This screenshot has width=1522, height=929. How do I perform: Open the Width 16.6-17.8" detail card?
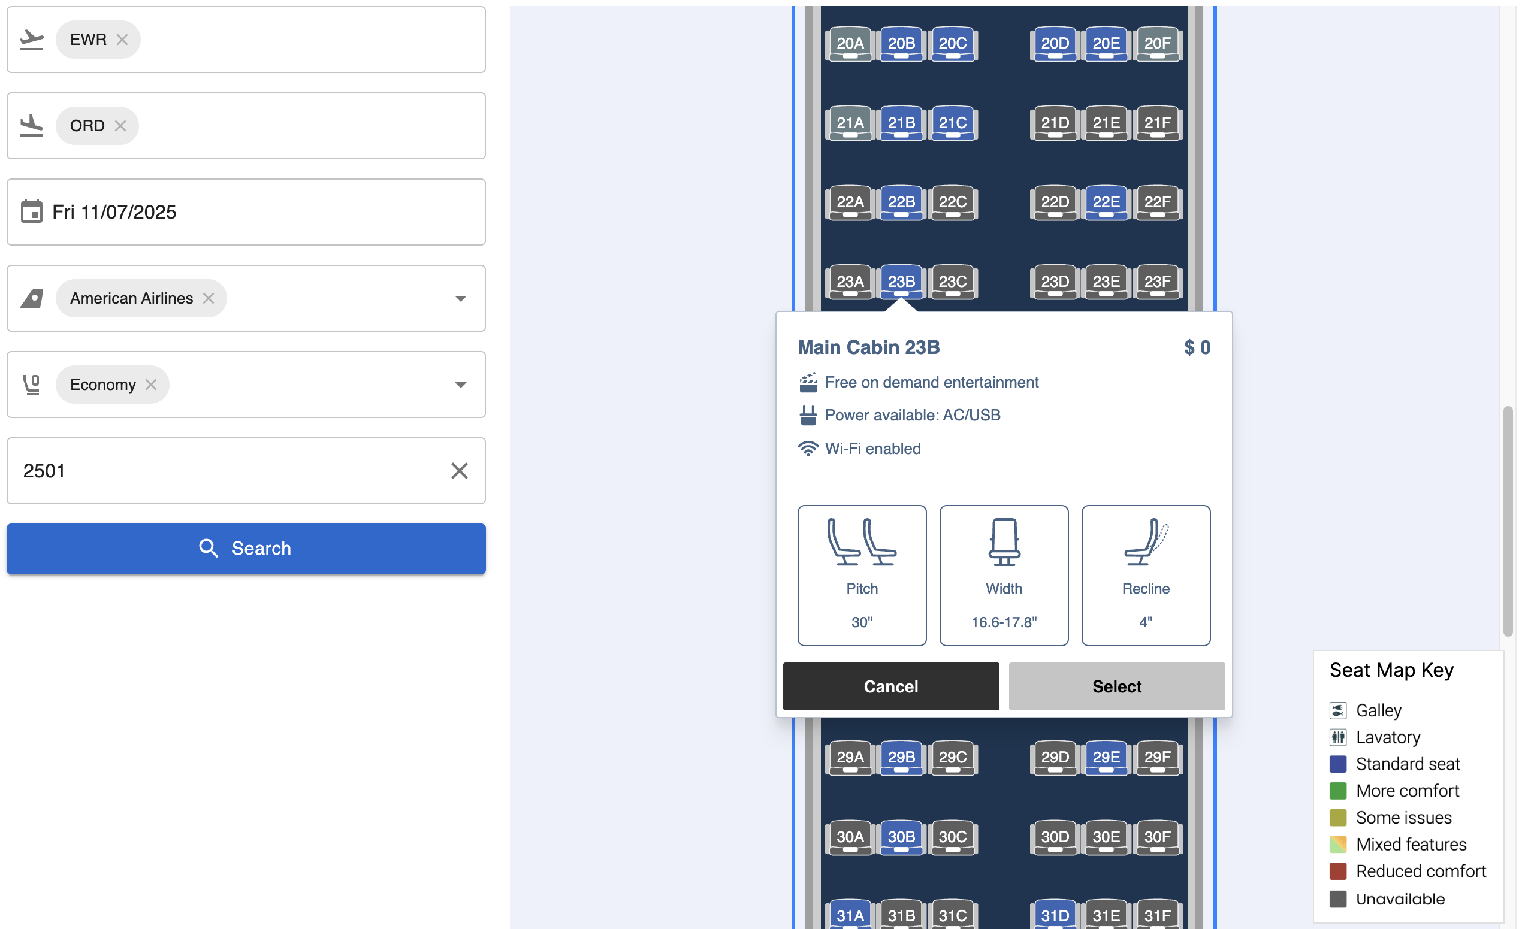click(x=1004, y=576)
